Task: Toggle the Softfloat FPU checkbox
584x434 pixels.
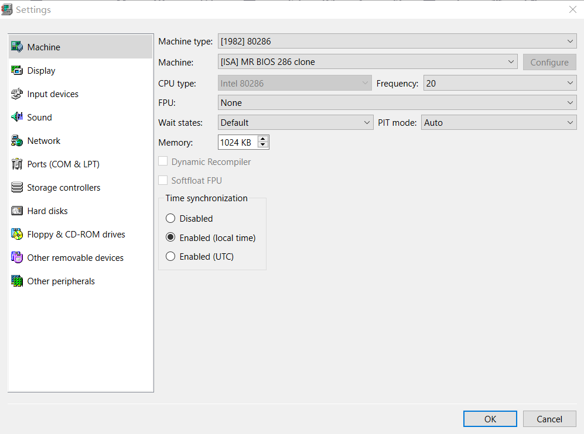Action: 163,180
